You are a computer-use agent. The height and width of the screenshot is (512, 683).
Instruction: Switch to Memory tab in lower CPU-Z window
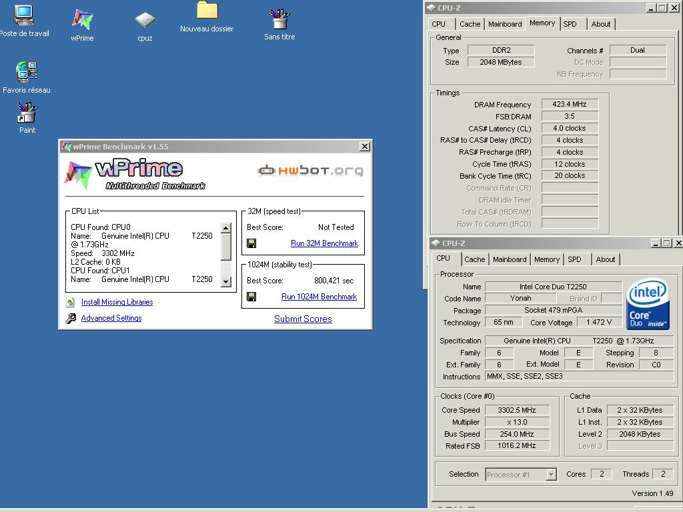pos(547,259)
